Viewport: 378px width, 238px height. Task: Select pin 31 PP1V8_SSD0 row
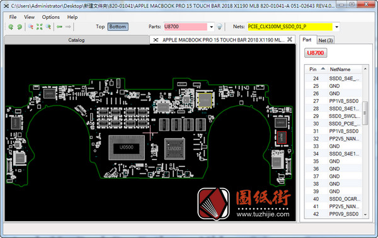[x=334, y=131]
